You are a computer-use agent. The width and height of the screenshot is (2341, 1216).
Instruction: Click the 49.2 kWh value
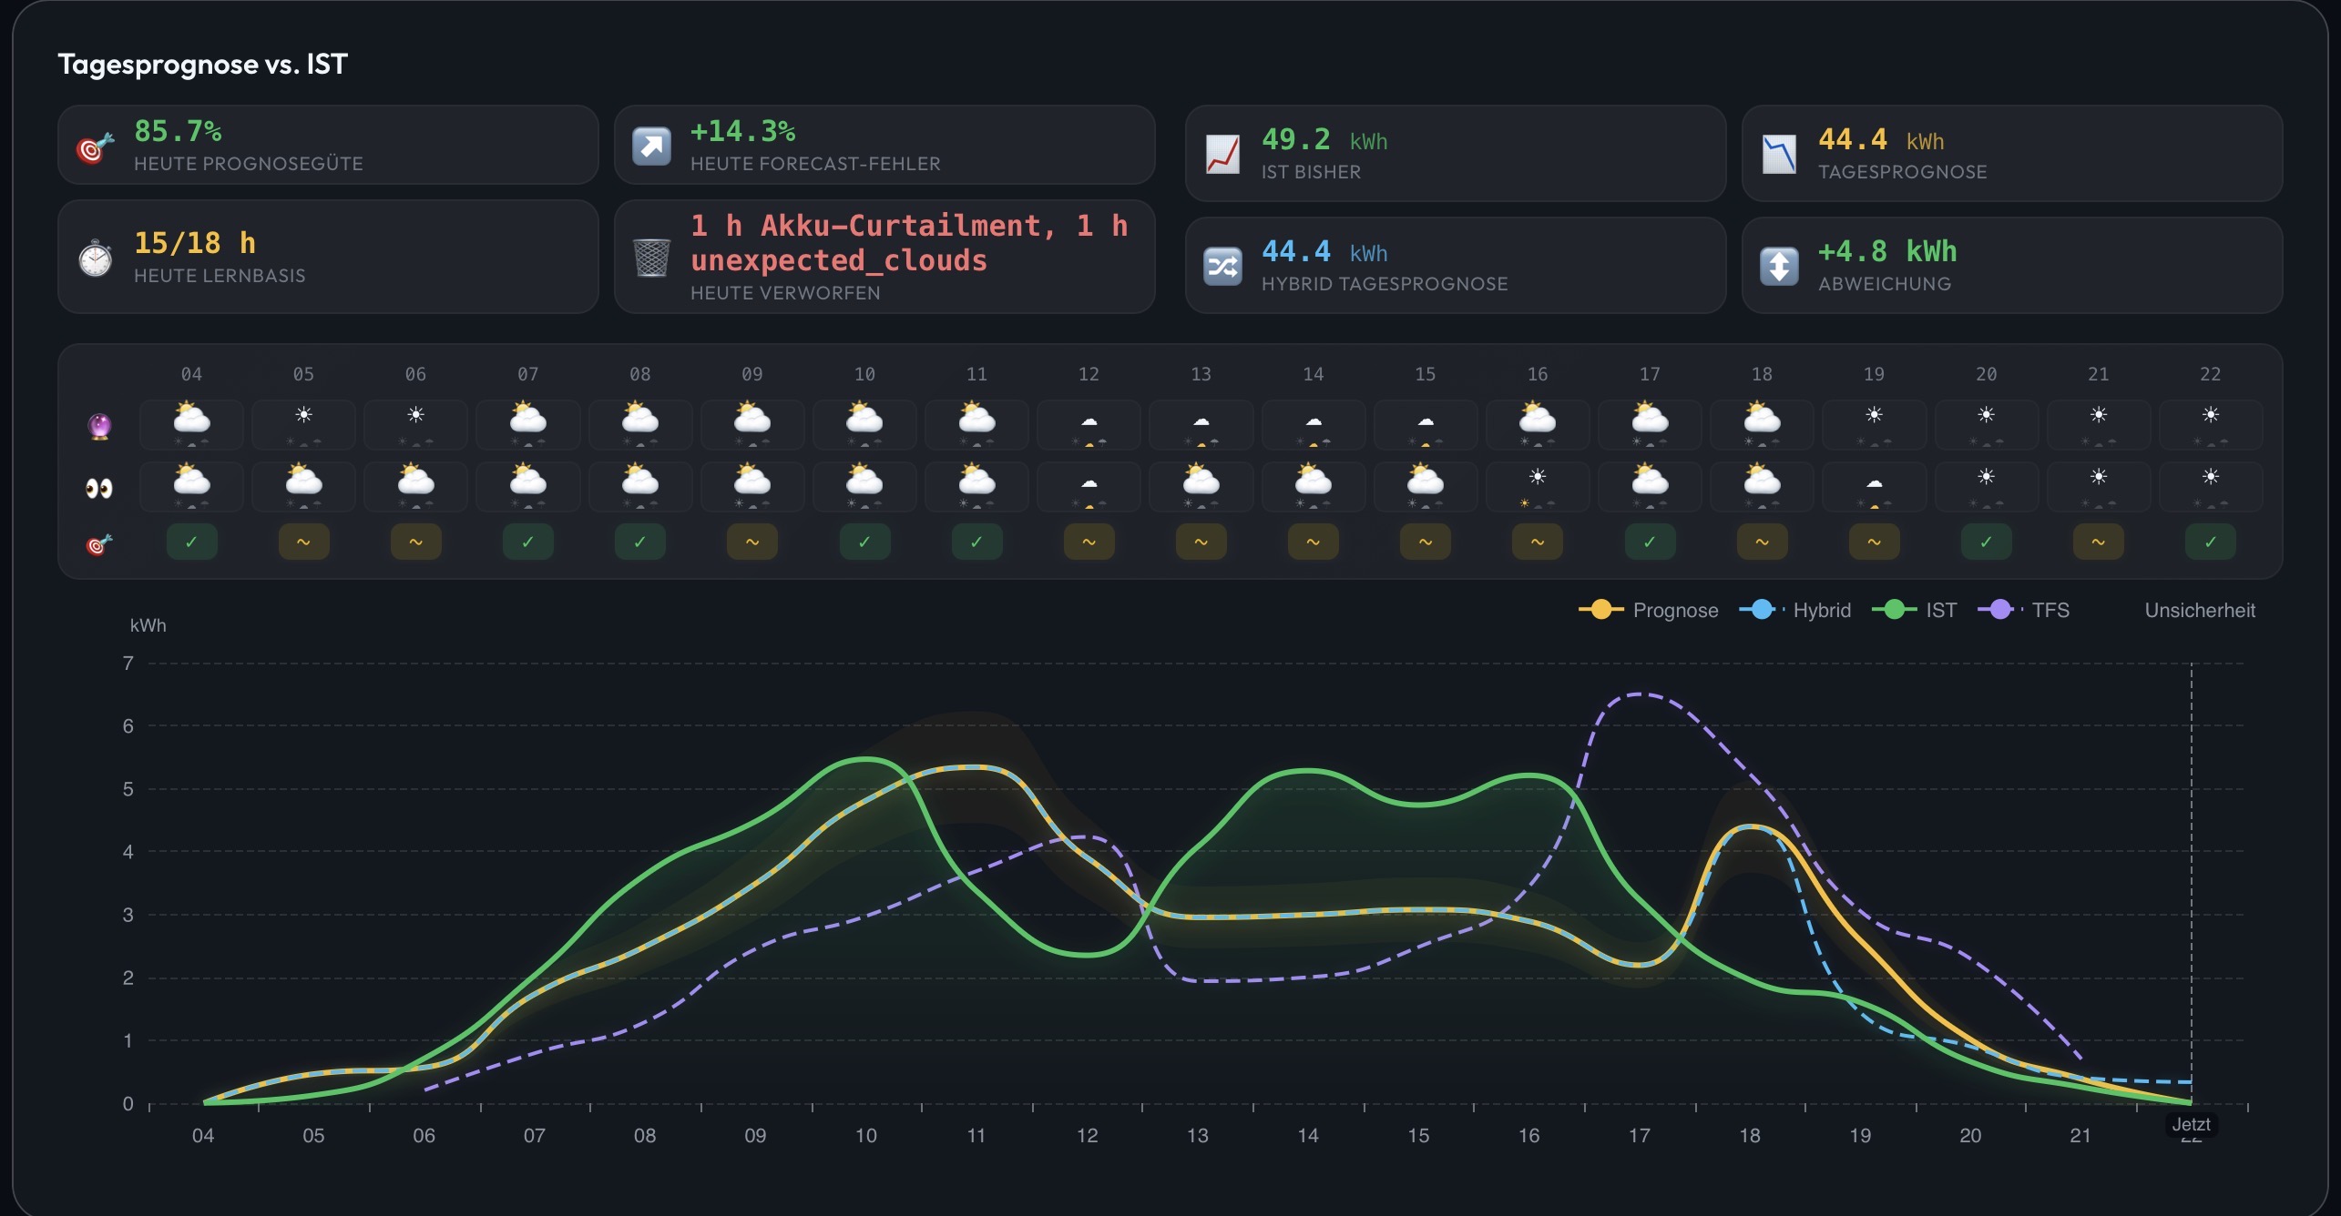(1324, 139)
